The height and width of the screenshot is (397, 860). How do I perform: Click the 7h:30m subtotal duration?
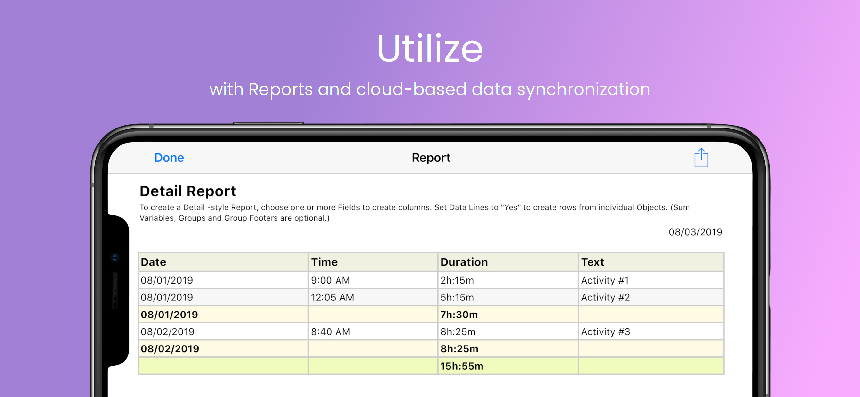[x=459, y=315]
